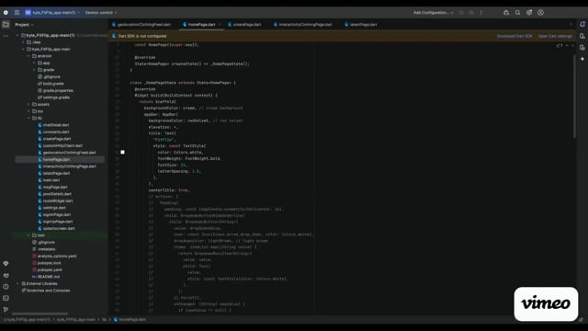Expand the gradle folder under android
This screenshot has width=588, height=331.
(x=34, y=70)
